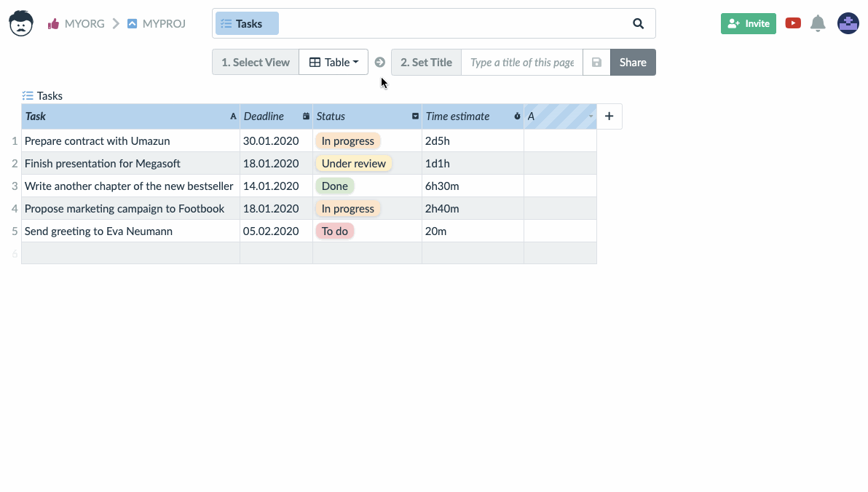Expand the new column A dropdown arrow
This screenshot has width=868, height=492.
[591, 116]
